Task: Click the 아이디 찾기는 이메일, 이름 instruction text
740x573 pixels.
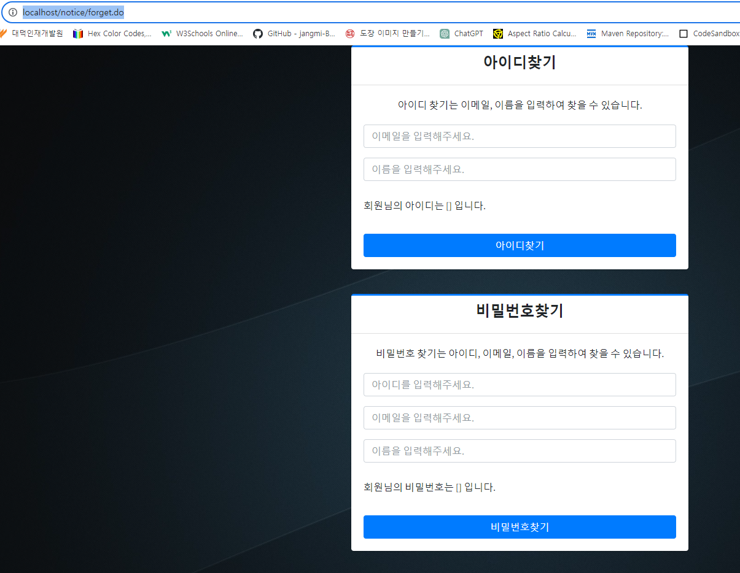Action: point(520,105)
